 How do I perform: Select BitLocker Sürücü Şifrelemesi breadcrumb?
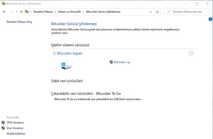[103, 12]
